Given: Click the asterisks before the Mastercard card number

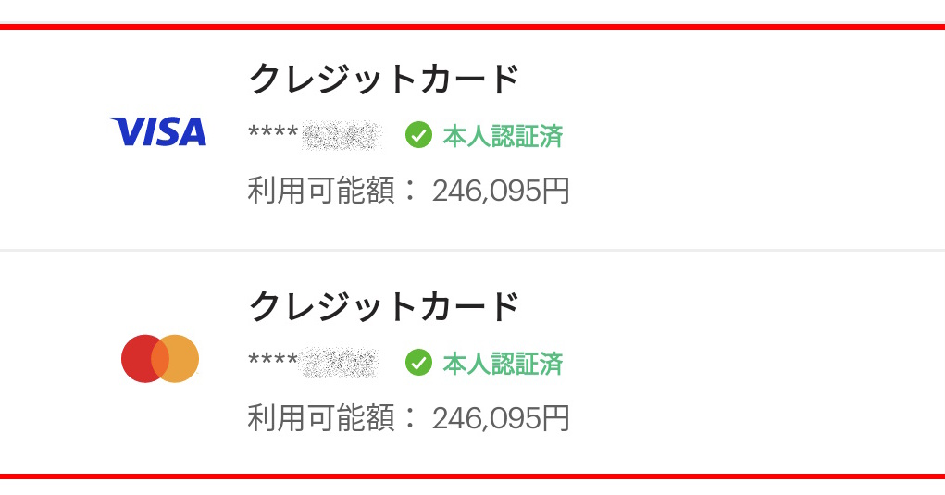Looking at the screenshot, I should pyautogui.click(x=273, y=362).
